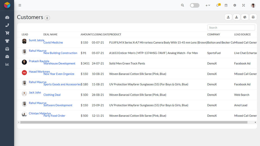260x146 pixels.
Task: Open the t-shirt products icon in sidebar
Action: click(7, 41)
